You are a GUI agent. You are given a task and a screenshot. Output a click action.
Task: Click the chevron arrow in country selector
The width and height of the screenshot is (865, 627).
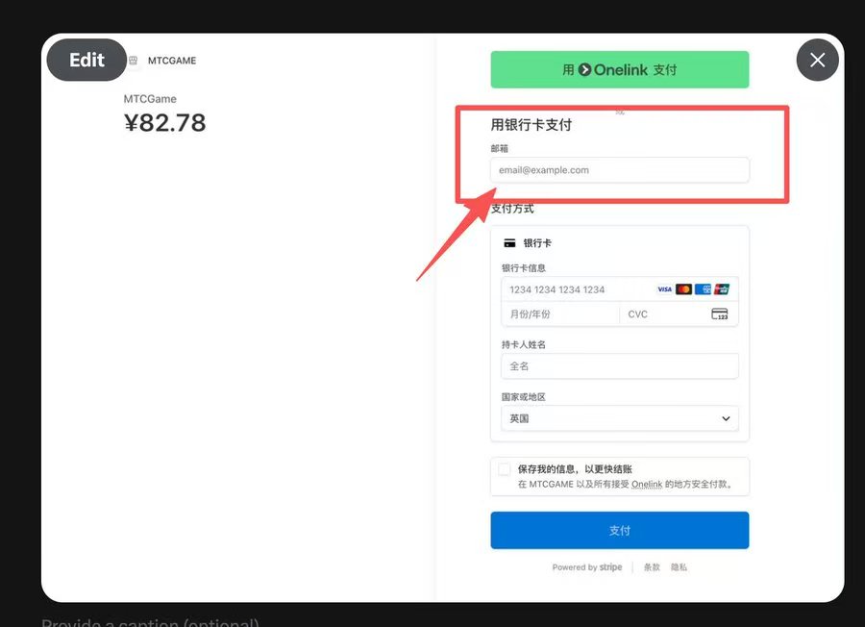(726, 418)
